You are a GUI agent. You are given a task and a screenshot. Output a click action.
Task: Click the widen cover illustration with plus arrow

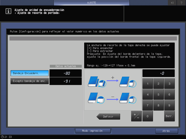[x=112, y=82]
